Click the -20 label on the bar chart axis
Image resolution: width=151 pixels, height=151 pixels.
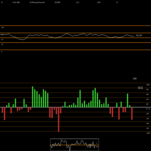click(x=147, y=114)
